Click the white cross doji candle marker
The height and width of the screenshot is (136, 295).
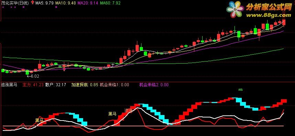coord(113,65)
